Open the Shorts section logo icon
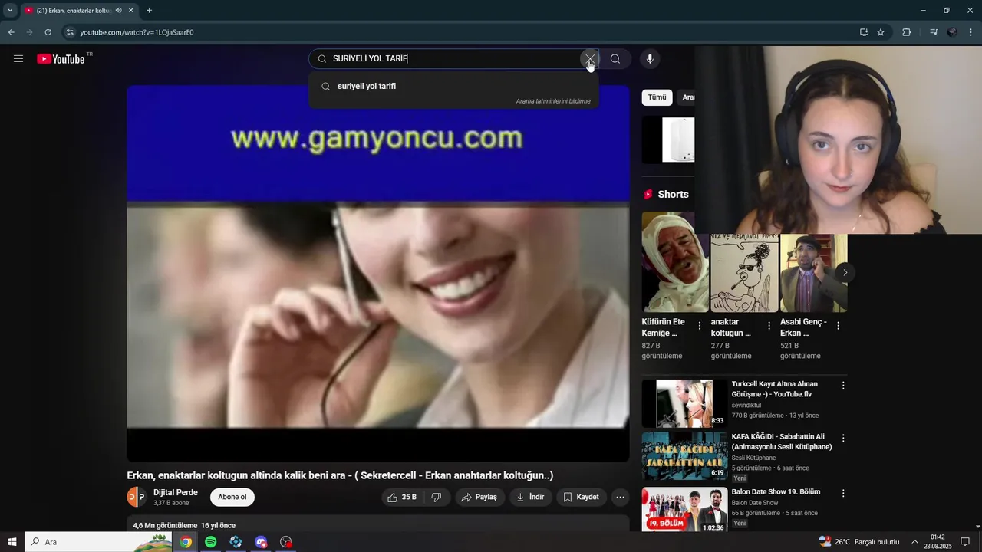982x552 pixels. pos(648,195)
